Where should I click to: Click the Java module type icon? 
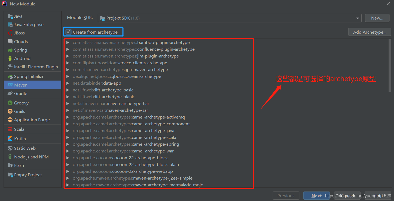[10, 16]
